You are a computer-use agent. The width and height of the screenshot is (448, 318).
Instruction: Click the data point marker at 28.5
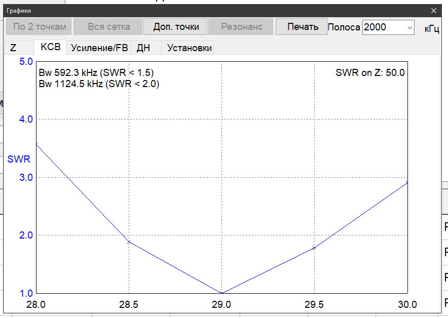129,242
